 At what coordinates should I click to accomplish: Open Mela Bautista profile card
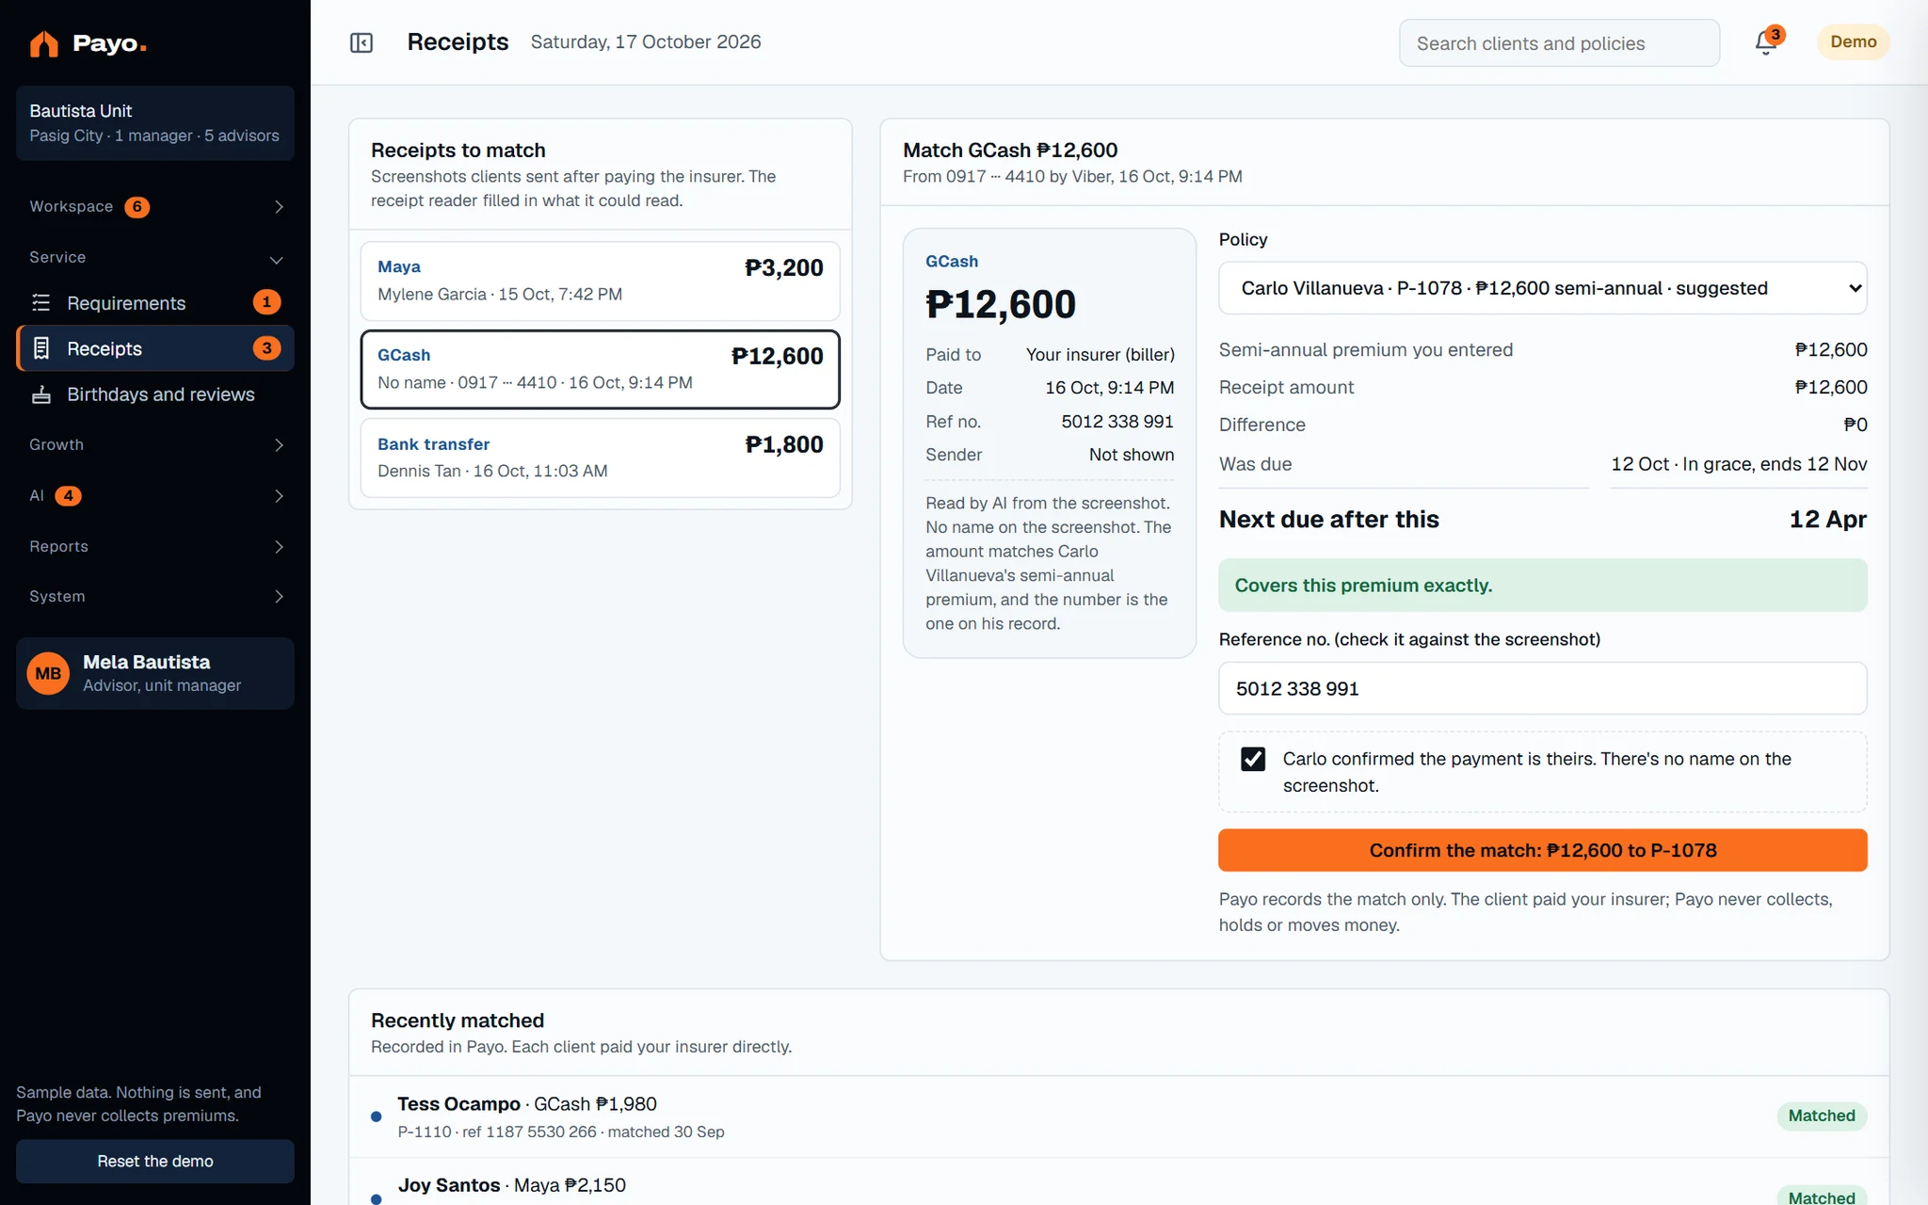(x=155, y=673)
